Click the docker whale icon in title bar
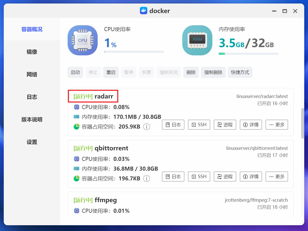Image resolution: width=308 pixels, height=231 pixels. pyautogui.click(x=143, y=11)
